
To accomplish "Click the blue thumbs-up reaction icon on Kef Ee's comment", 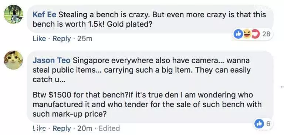I will [x=238, y=34].
